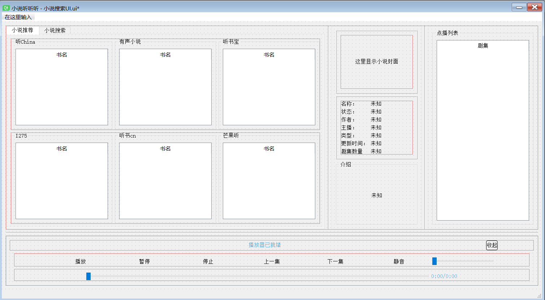The width and height of the screenshot is (545, 300).
Task: Click the 书名 header under 听书宝
Action: (x=269, y=55)
